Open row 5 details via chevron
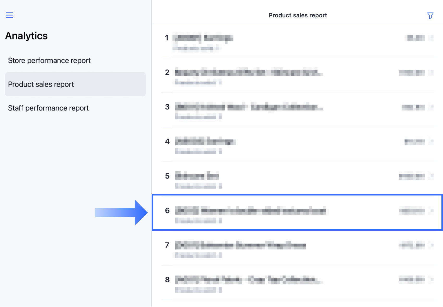The image size is (443, 307). [x=431, y=176]
